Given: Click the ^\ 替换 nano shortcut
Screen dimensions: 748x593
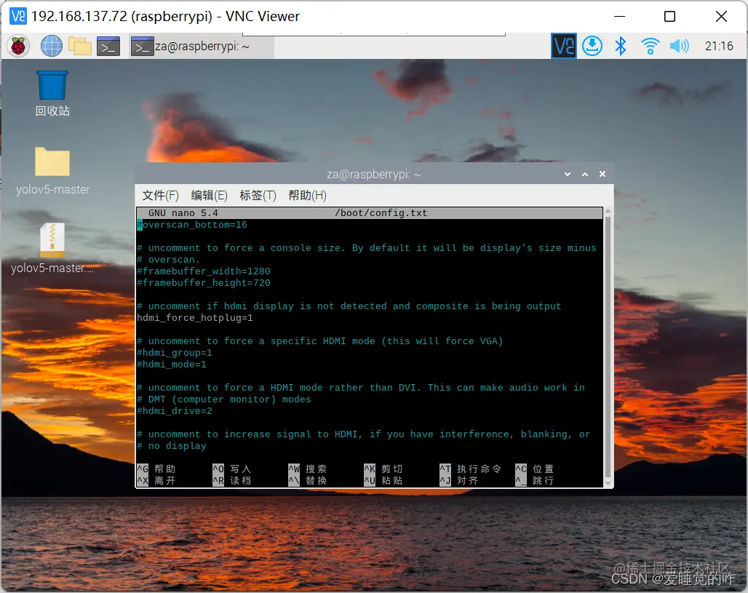Looking at the screenshot, I should coord(308,480).
